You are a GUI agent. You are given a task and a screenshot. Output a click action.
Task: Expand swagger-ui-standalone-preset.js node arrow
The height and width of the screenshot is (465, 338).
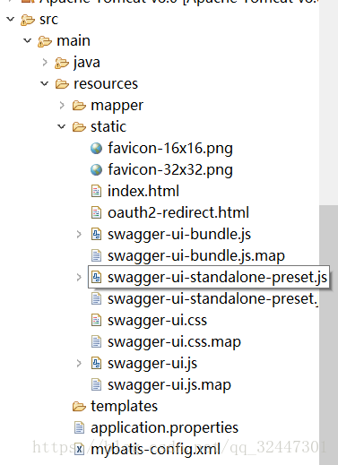tap(79, 277)
